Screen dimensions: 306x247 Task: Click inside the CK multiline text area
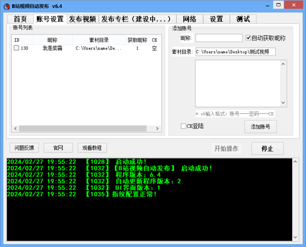tap(238, 83)
